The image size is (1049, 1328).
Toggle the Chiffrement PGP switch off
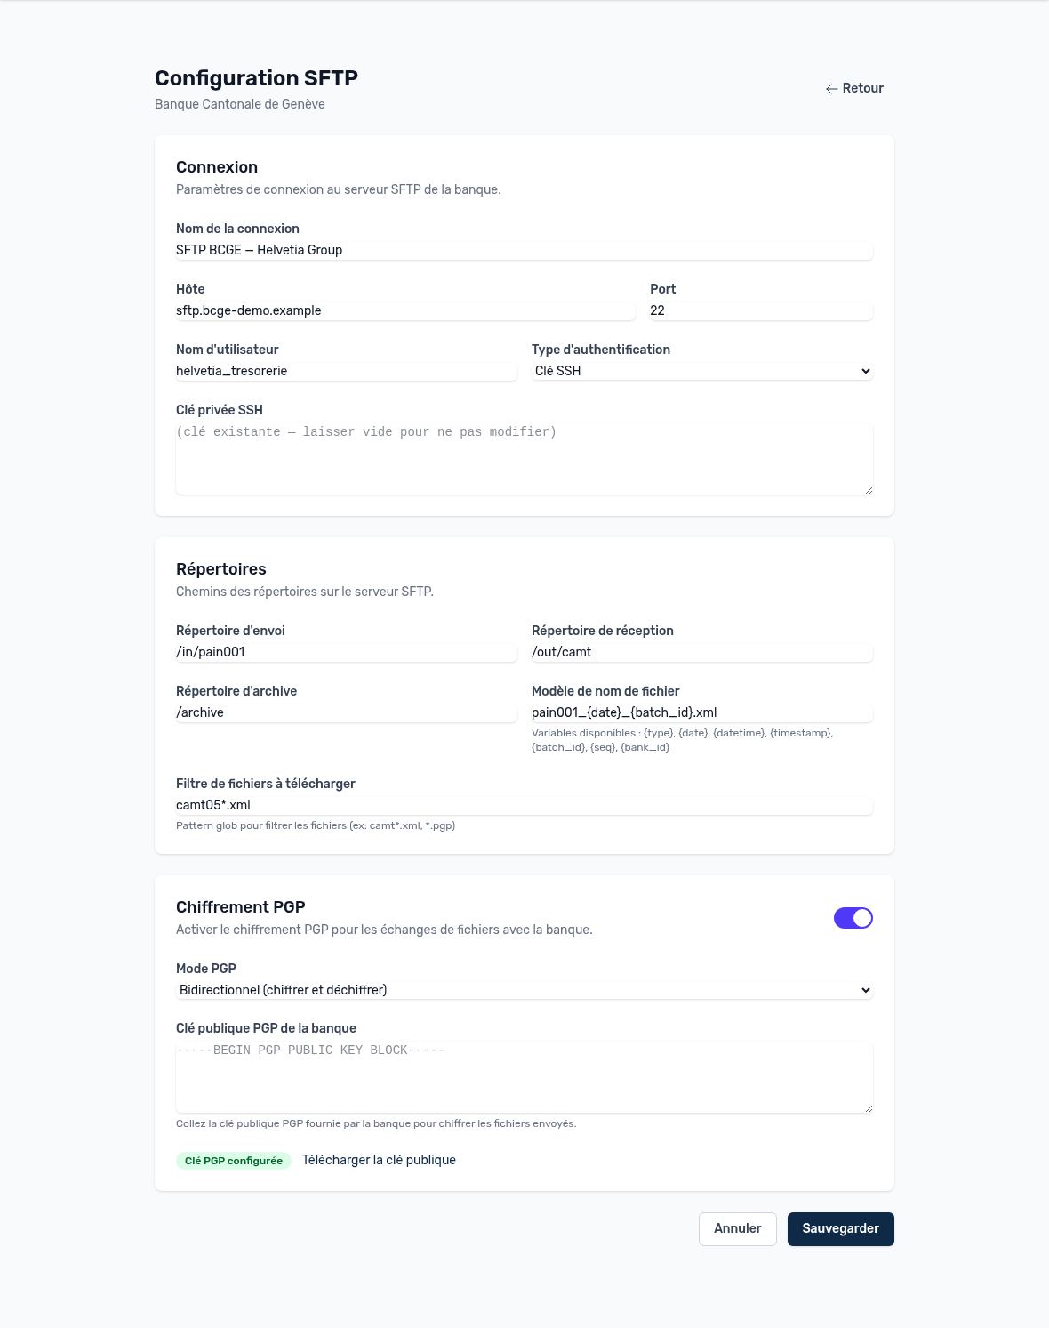853,918
